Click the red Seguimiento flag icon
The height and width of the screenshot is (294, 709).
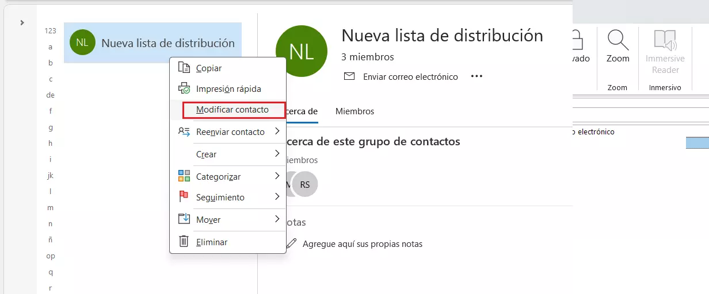click(x=184, y=197)
